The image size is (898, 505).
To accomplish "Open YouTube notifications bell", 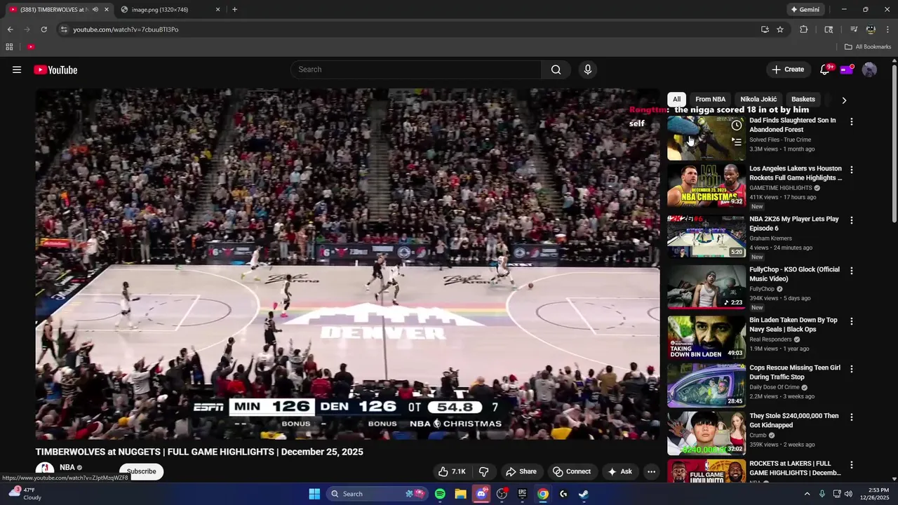I will coord(825,69).
